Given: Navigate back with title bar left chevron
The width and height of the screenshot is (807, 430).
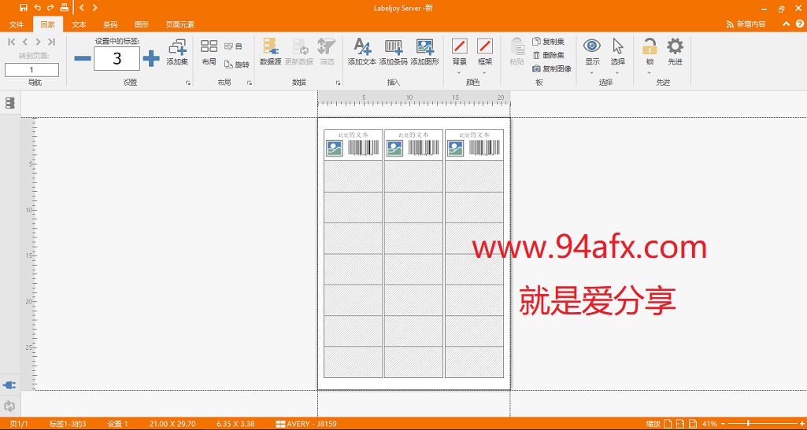Looking at the screenshot, I should pyautogui.click(x=82, y=7).
